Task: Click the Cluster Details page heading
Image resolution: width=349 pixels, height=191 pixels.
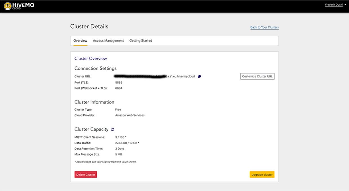Action: [89, 26]
